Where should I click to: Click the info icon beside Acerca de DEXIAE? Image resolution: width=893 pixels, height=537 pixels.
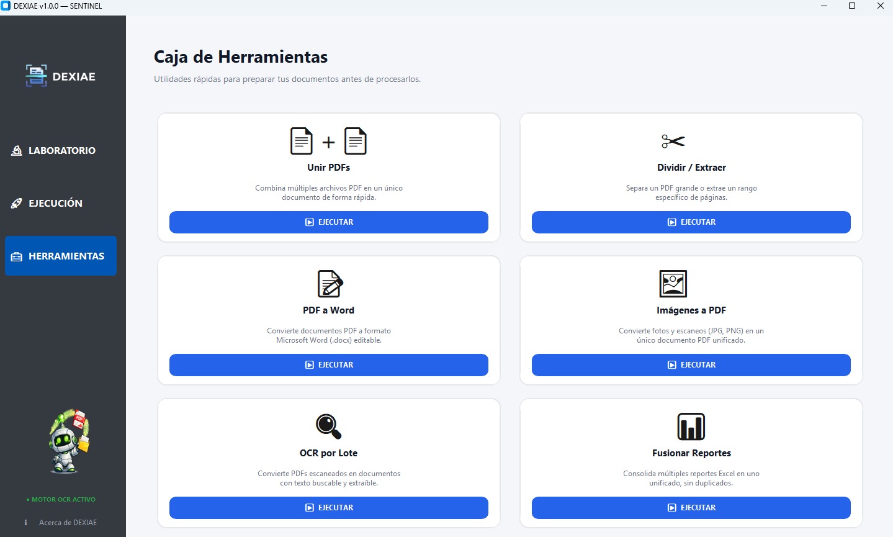(x=25, y=522)
